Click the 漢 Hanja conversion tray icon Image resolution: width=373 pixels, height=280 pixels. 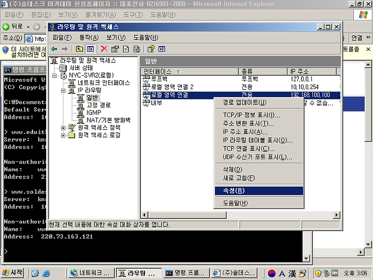[x=292, y=273]
